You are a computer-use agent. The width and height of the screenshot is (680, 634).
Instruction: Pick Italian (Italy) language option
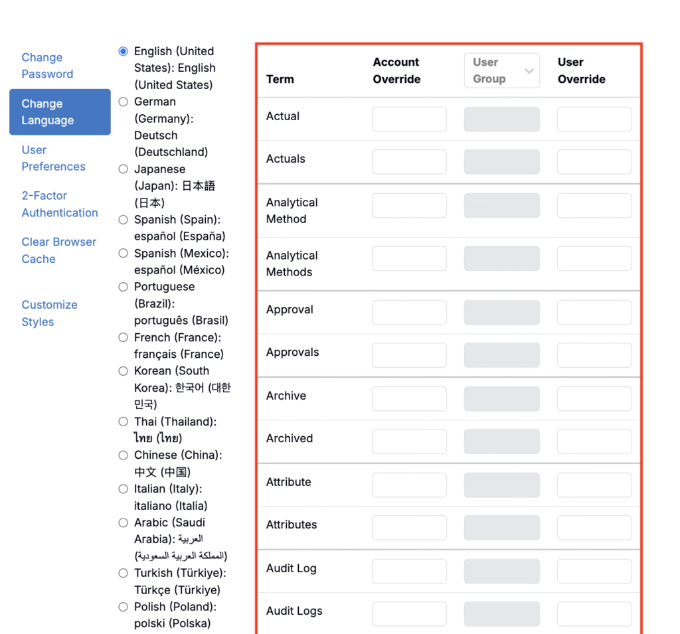tap(123, 489)
